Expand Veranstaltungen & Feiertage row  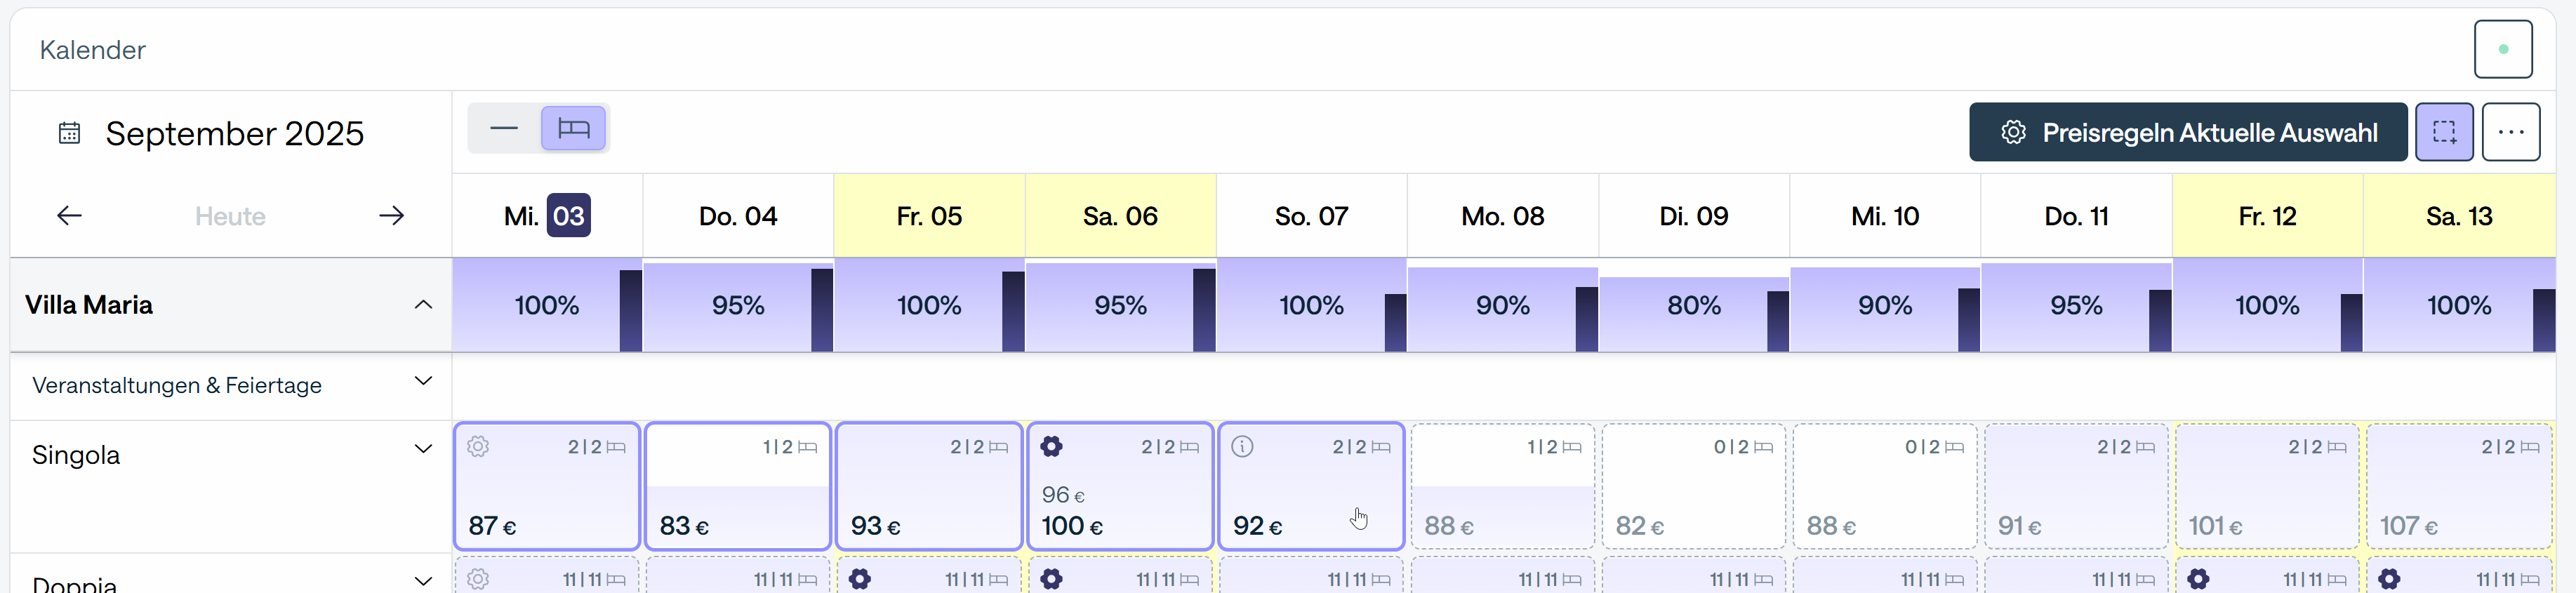423,381
